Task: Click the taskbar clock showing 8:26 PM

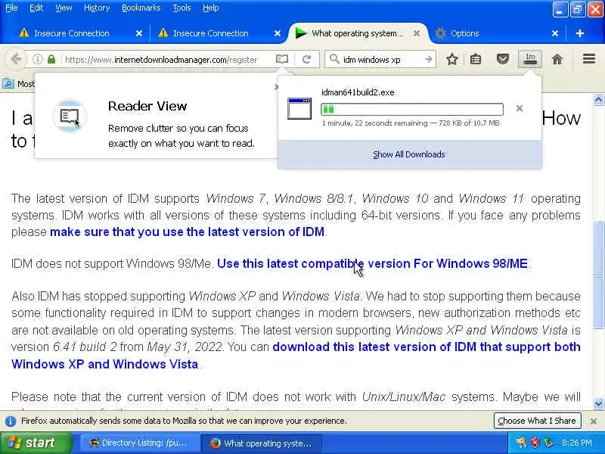Action: (x=577, y=443)
